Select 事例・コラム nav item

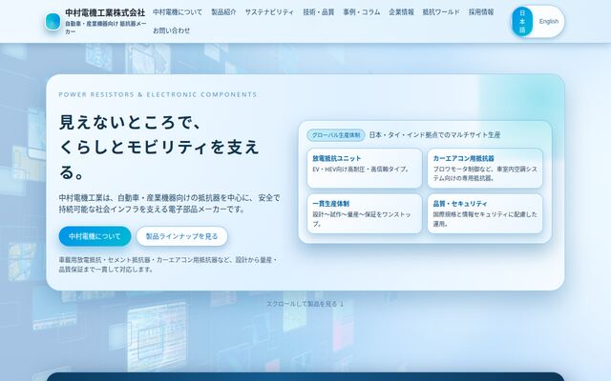pyautogui.click(x=361, y=12)
